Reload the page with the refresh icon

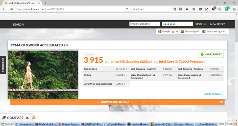127,9
